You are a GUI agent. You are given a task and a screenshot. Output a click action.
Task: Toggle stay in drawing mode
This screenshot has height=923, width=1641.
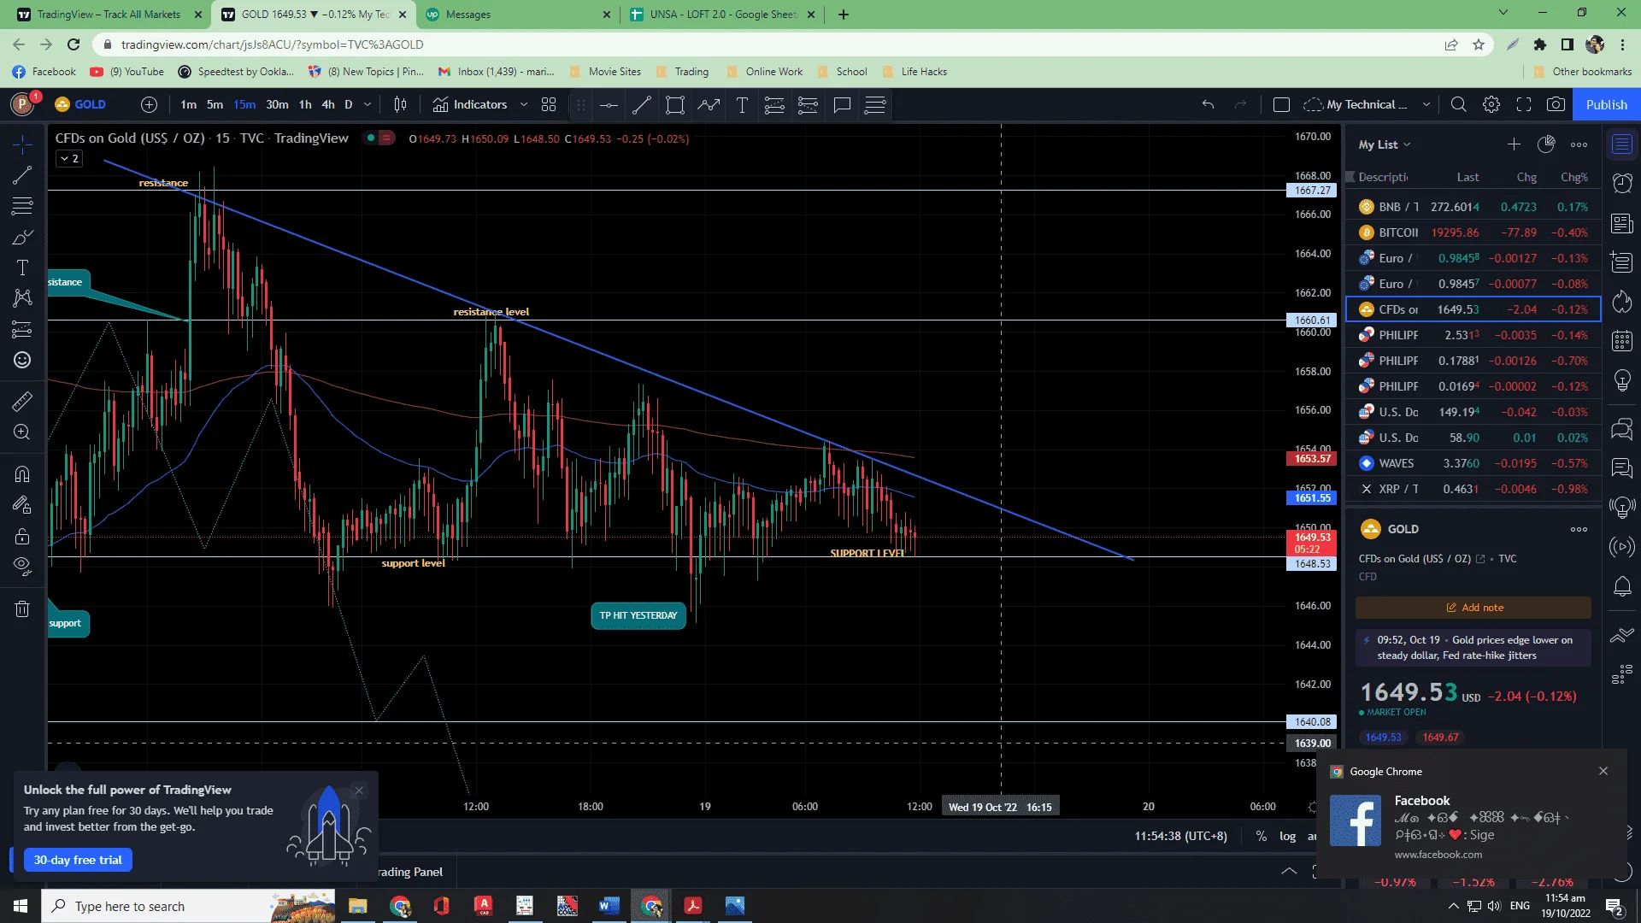22,504
